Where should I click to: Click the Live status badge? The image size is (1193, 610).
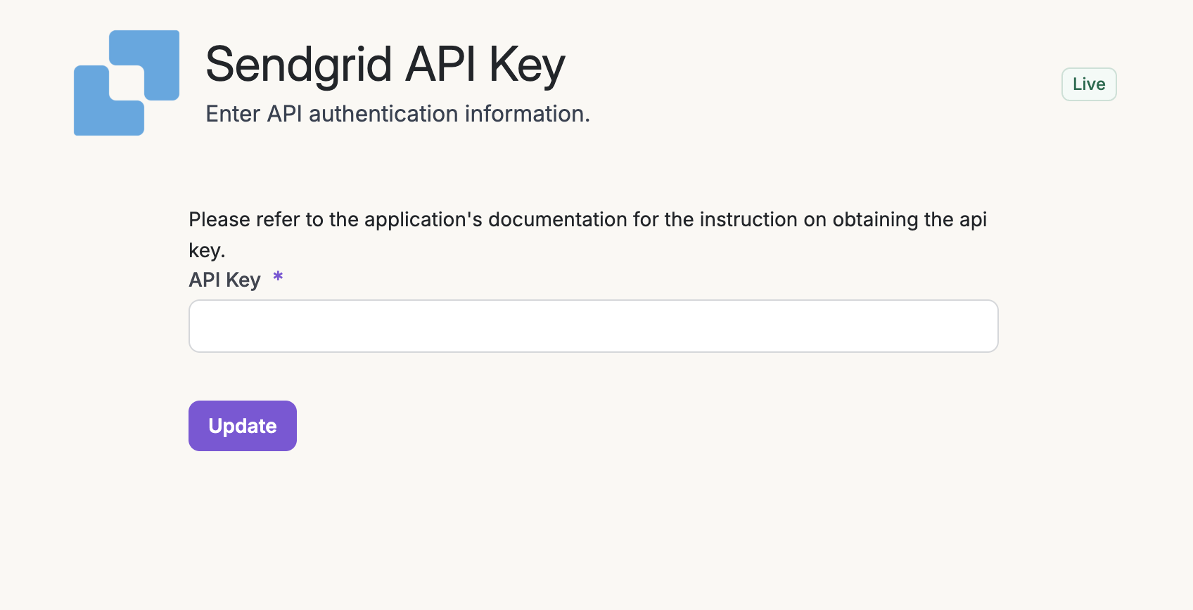pyautogui.click(x=1089, y=84)
